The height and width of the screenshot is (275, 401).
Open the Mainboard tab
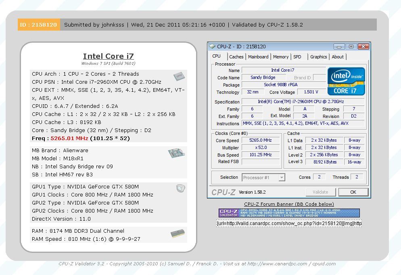click(x=258, y=57)
